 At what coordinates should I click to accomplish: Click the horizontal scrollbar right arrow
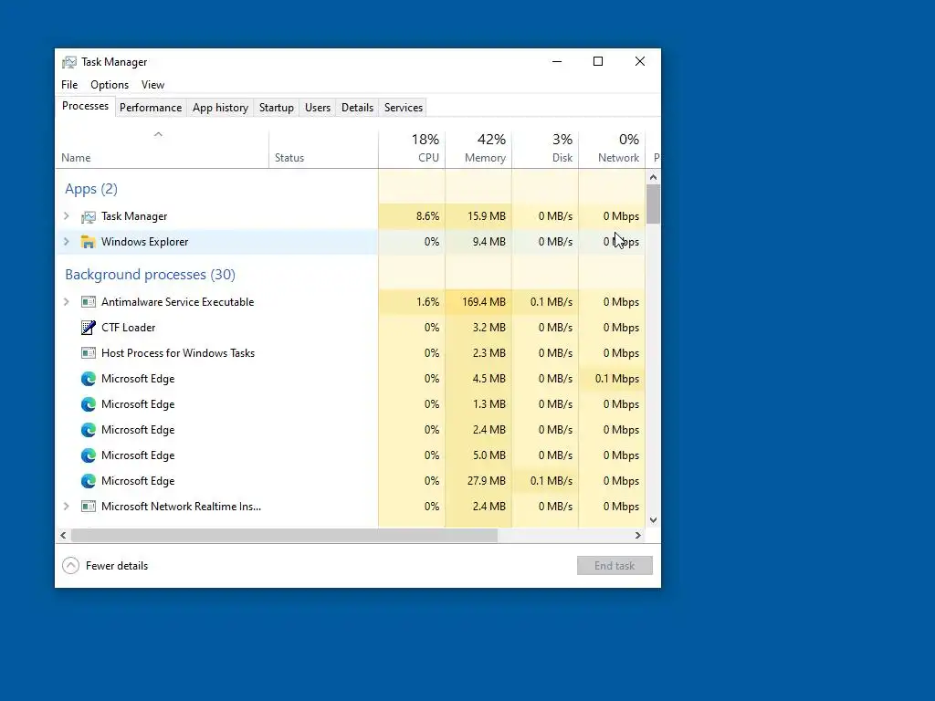638,535
